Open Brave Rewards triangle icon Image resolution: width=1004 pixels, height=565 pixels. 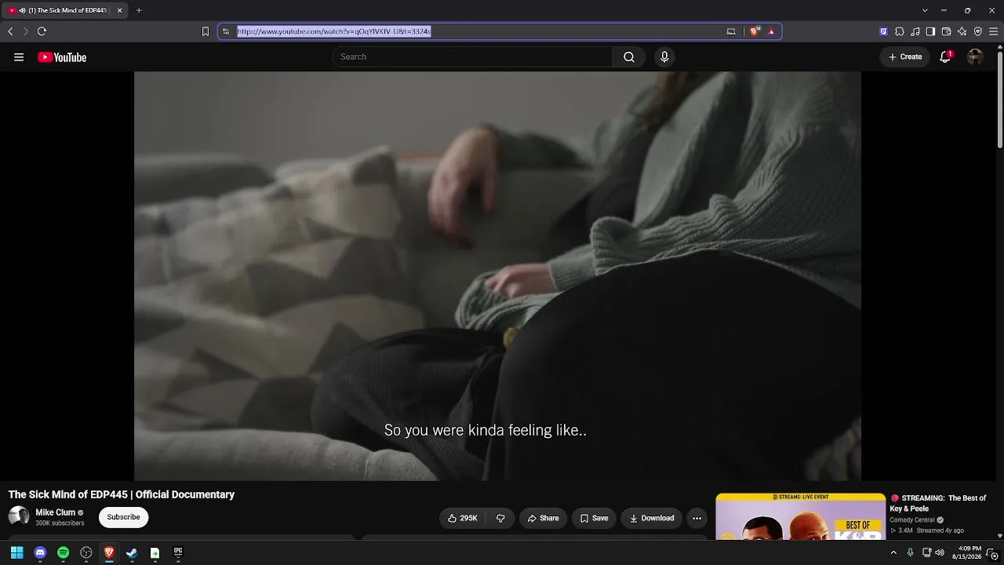click(x=771, y=31)
